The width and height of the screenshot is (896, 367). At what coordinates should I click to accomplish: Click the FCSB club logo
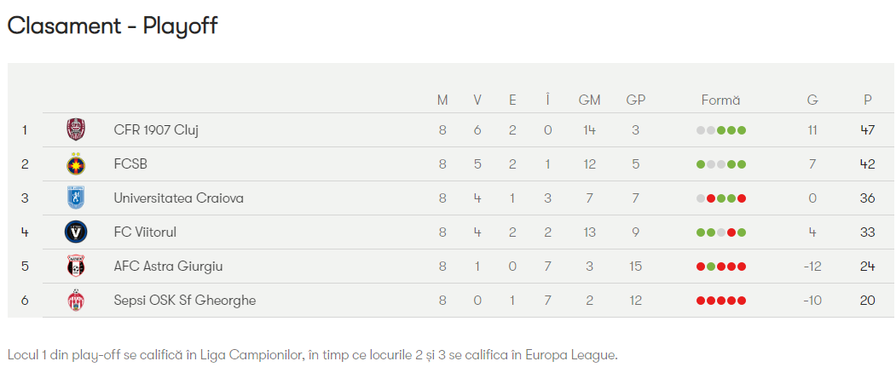tap(76, 164)
